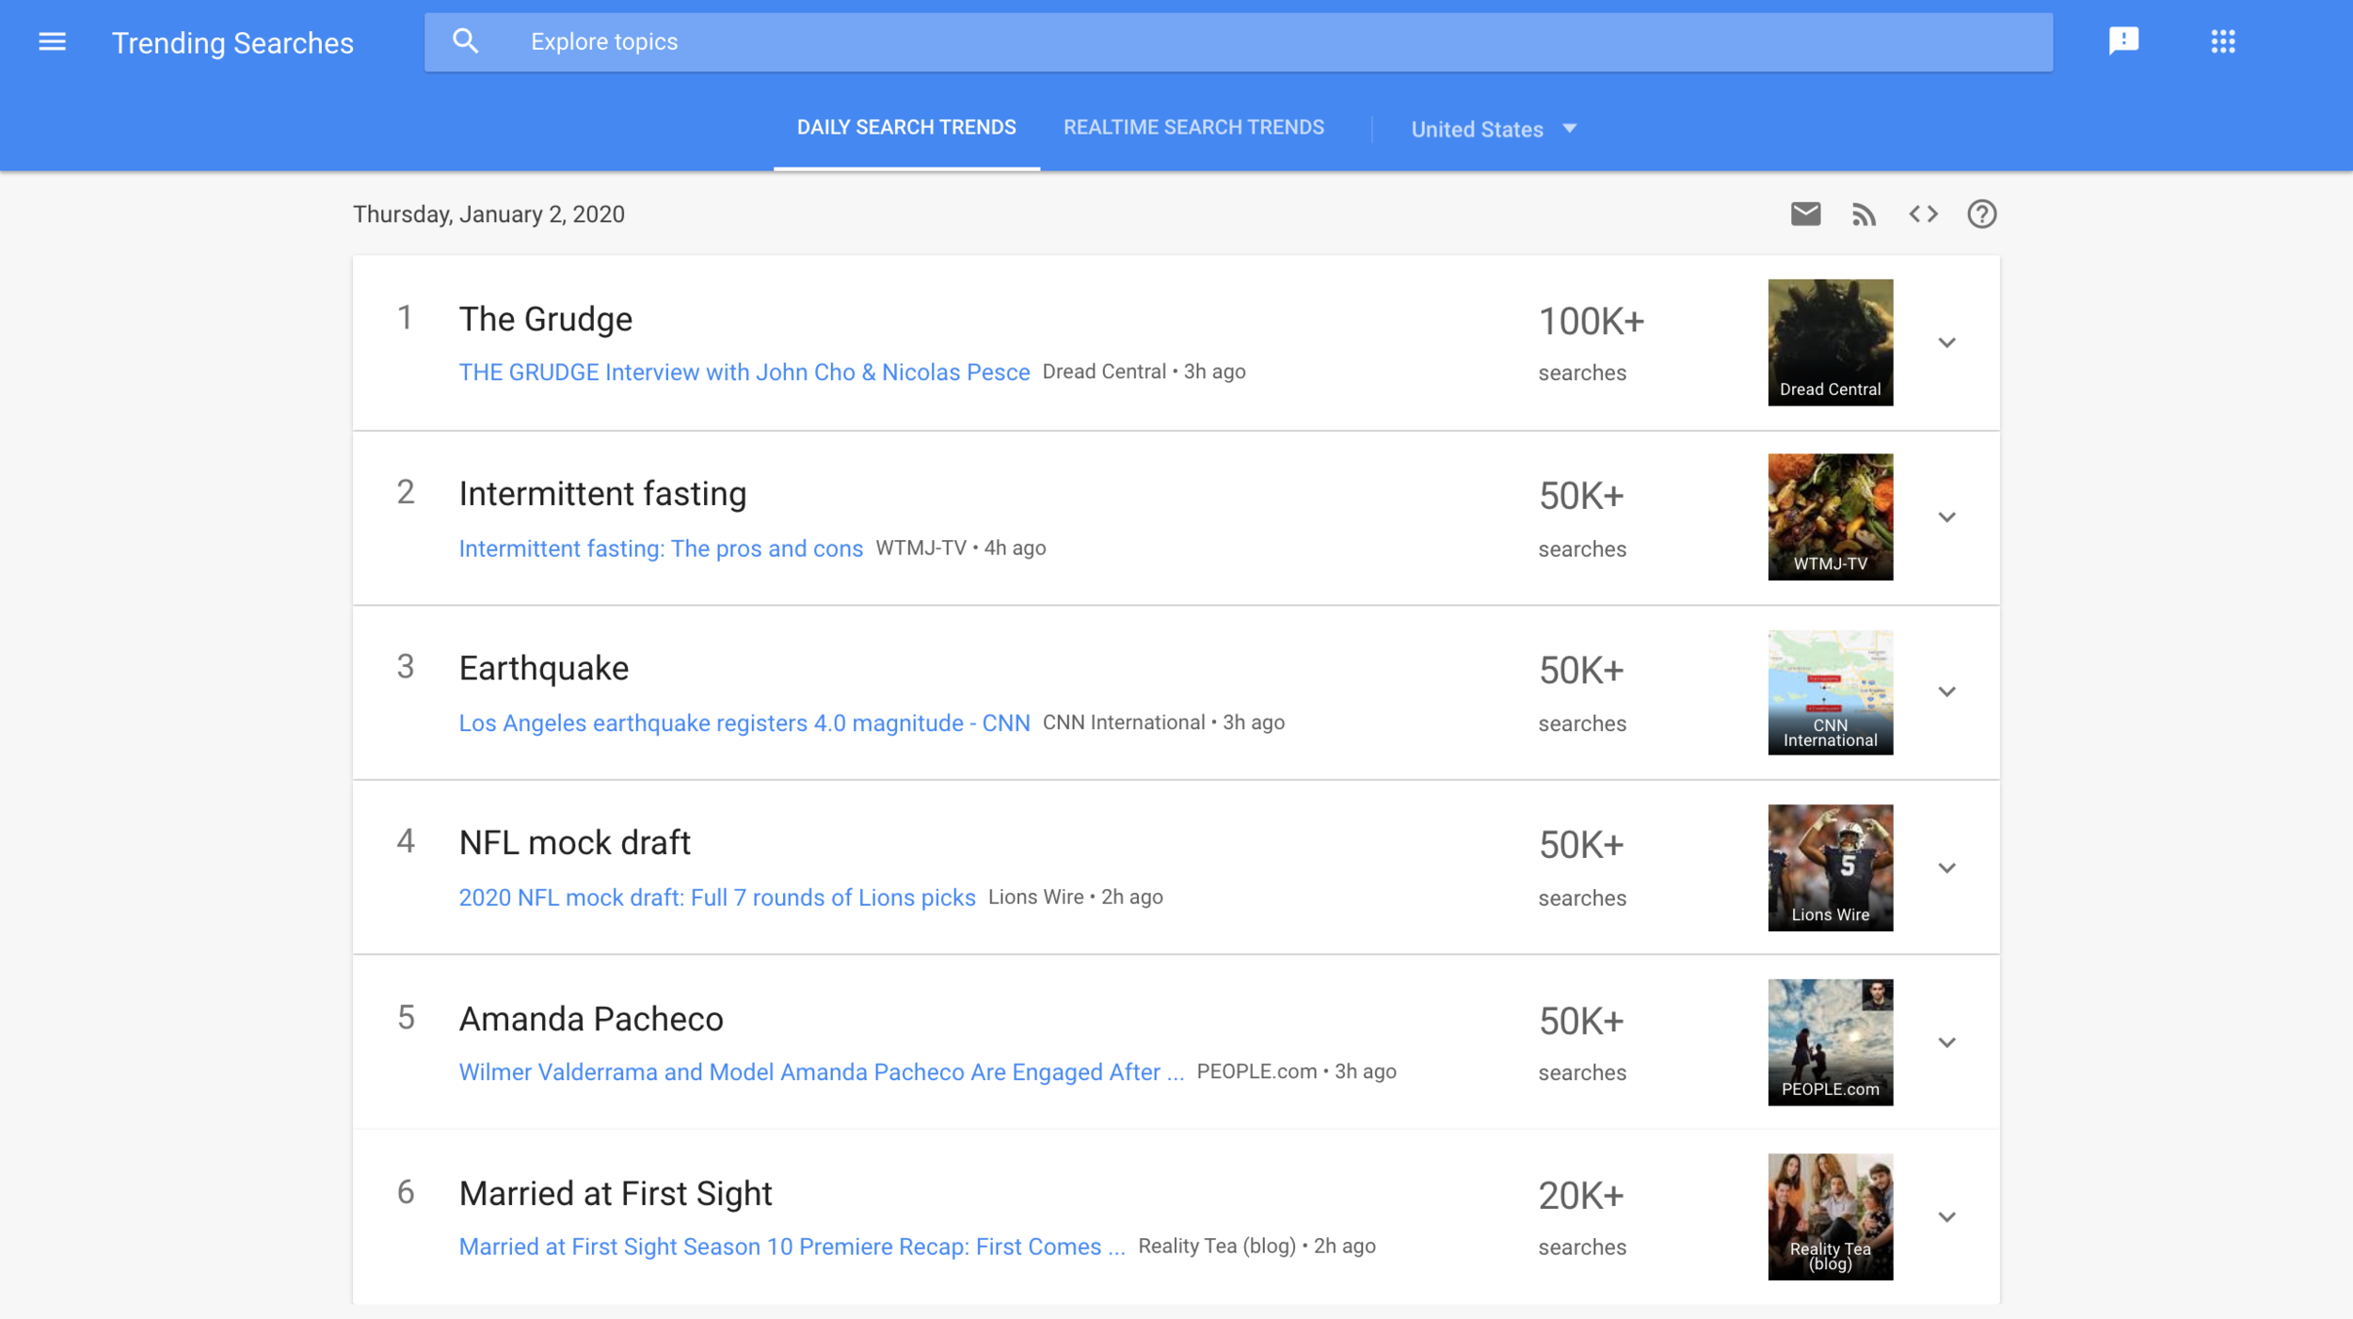Select the Daily Search Trends tab

point(905,128)
